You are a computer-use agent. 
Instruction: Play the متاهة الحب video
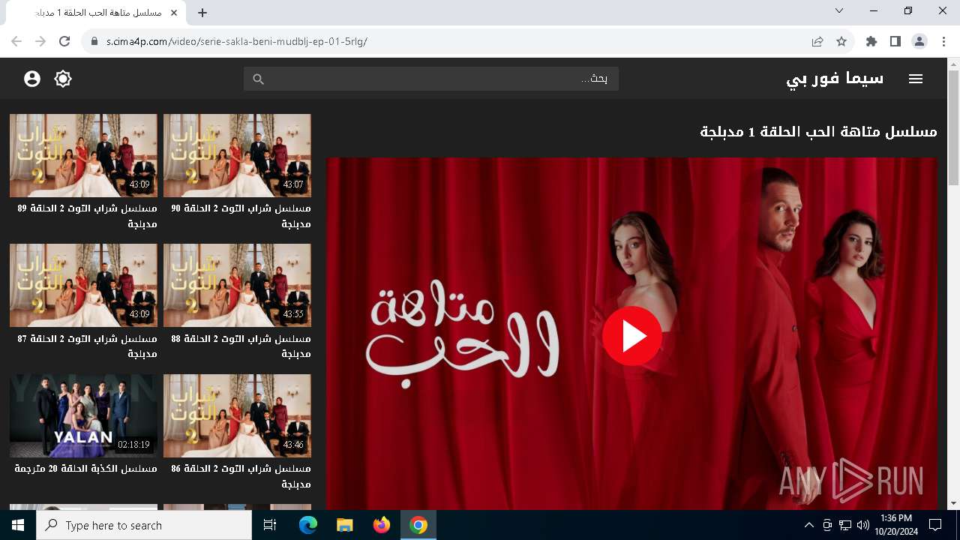631,336
